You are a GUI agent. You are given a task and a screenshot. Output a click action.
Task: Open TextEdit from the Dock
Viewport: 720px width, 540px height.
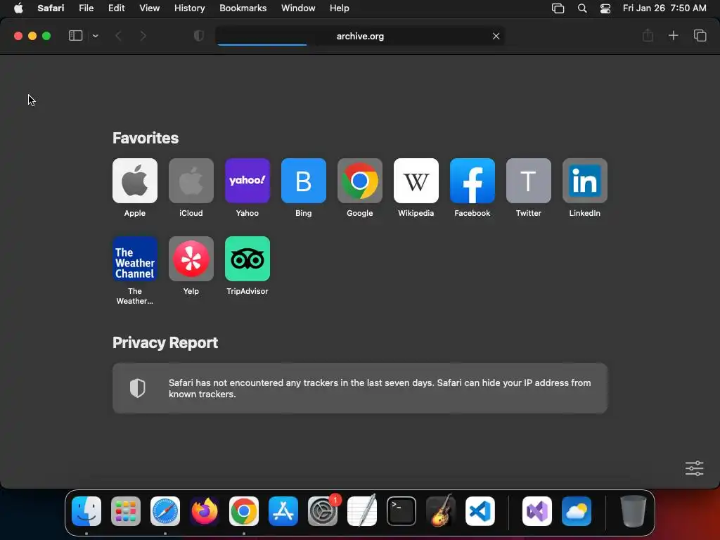(362, 511)
